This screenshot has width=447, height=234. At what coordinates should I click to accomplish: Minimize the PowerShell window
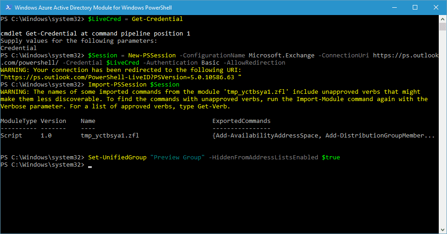(x=394, y=8)
